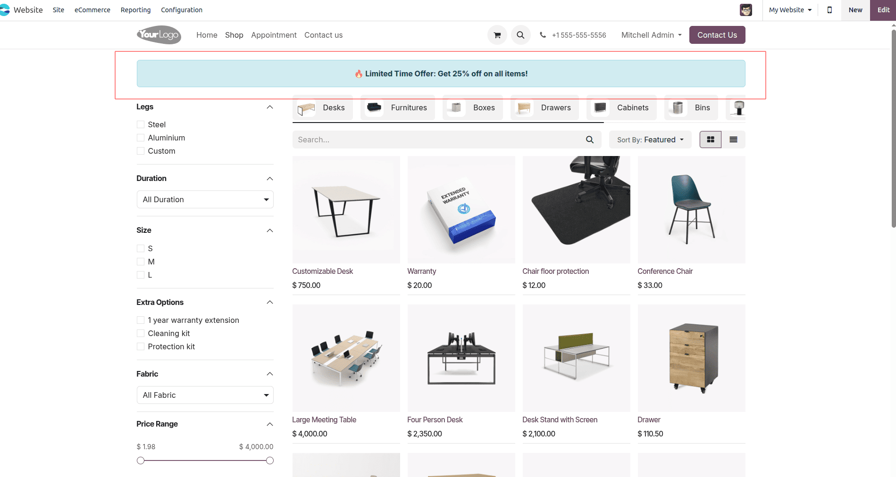Image resolution: width=896 pixels, height=477 pixels.
Task: Open Drawer product image
Action: pos(692,358)
